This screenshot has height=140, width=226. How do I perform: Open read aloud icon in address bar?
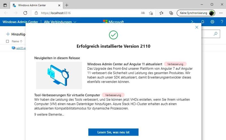point(143,13)
